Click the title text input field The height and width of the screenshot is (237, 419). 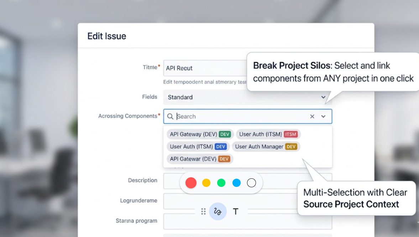205,68
